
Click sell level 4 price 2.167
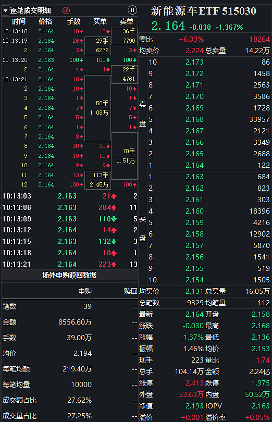coord(194,131)
